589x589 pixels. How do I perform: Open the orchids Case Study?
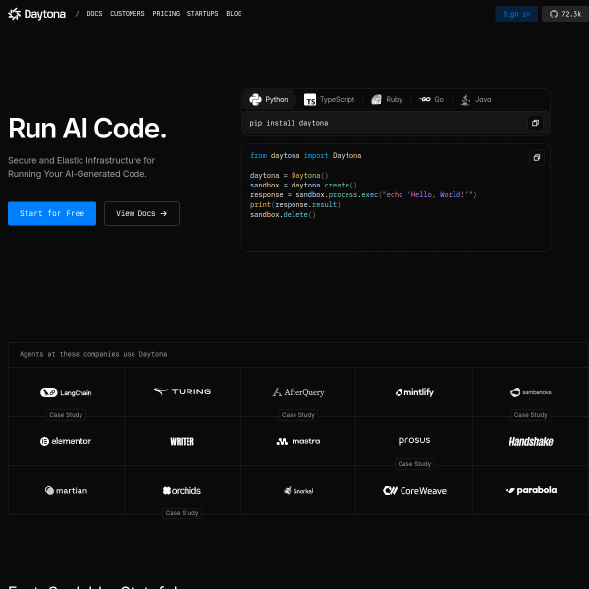click(x=183, y=513)
